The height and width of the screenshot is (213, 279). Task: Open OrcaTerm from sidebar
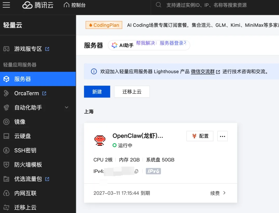point(27,93)
